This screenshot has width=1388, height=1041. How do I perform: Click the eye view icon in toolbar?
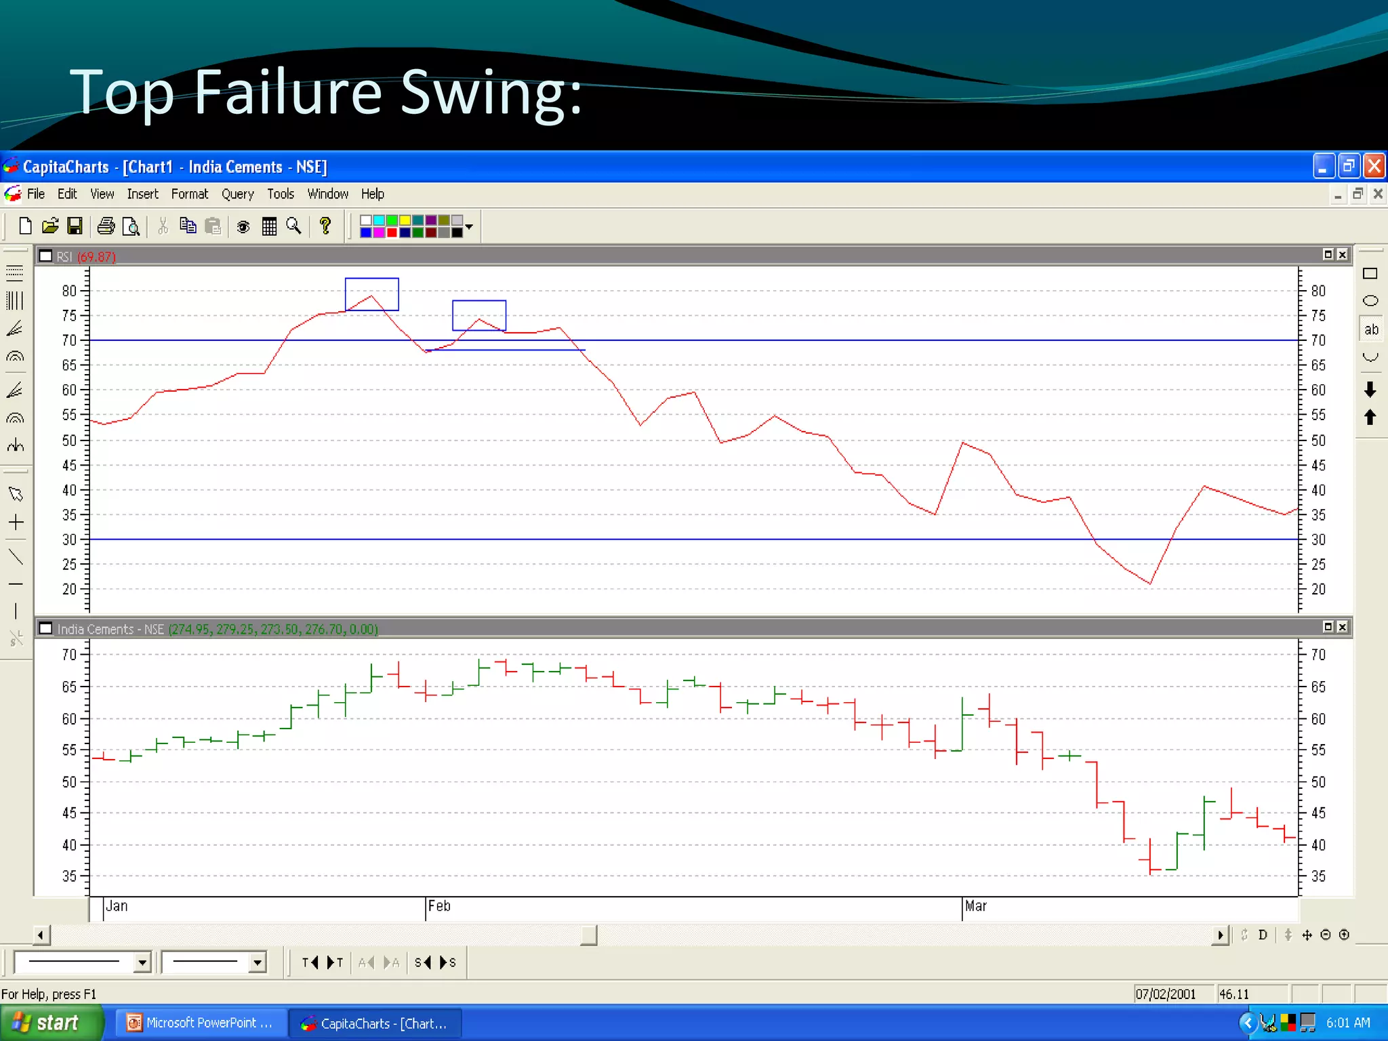[243, 226]
